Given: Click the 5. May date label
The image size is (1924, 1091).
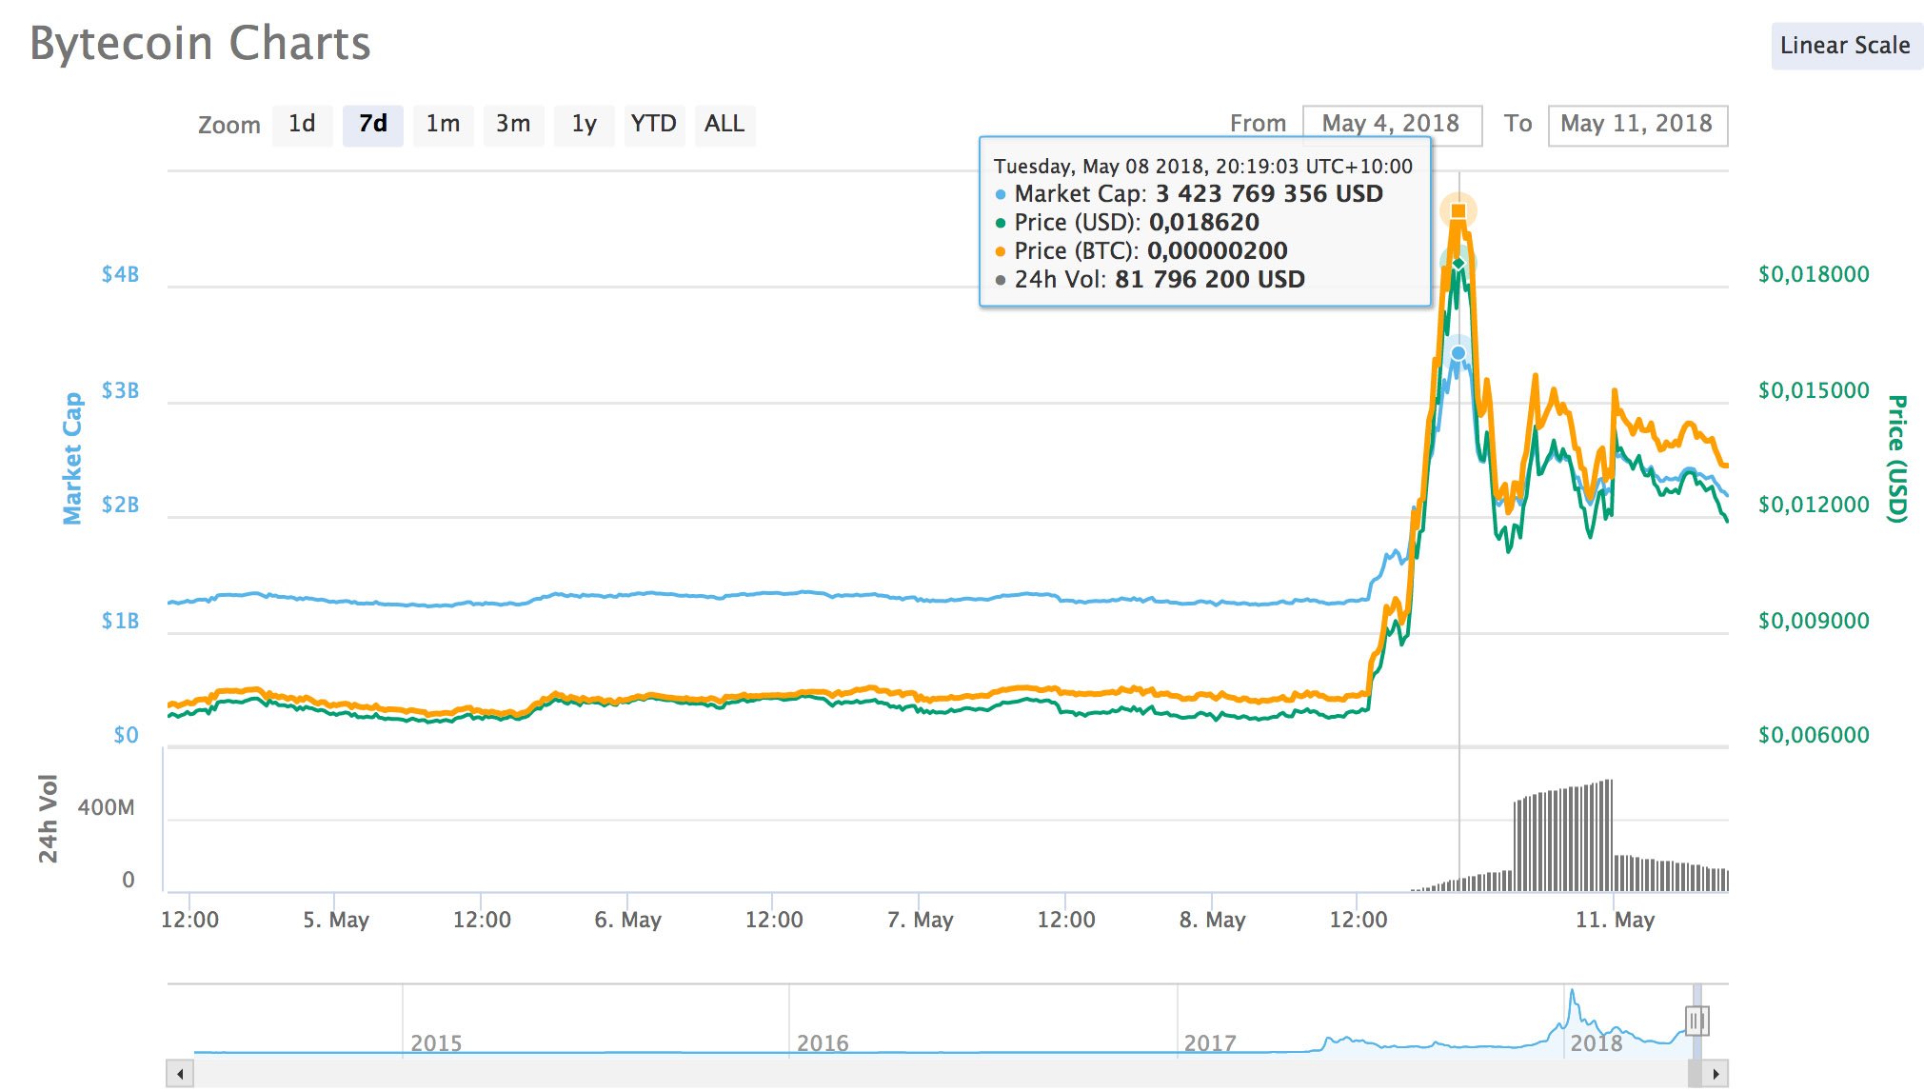Looking at the screenshot, I should tap(335, 920).
